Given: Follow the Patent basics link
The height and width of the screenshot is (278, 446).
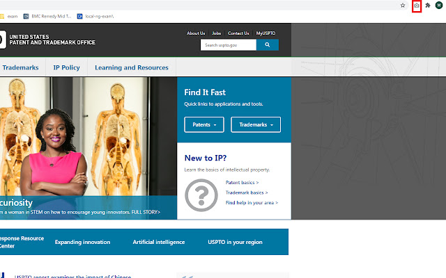Looking at the screenshot, I should pyautogui.click(x=242, y=182).
